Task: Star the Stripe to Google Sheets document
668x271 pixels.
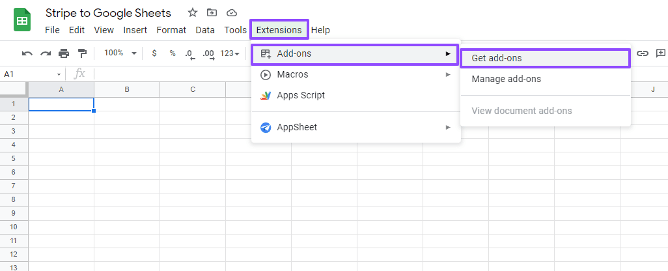Action: 193,13
